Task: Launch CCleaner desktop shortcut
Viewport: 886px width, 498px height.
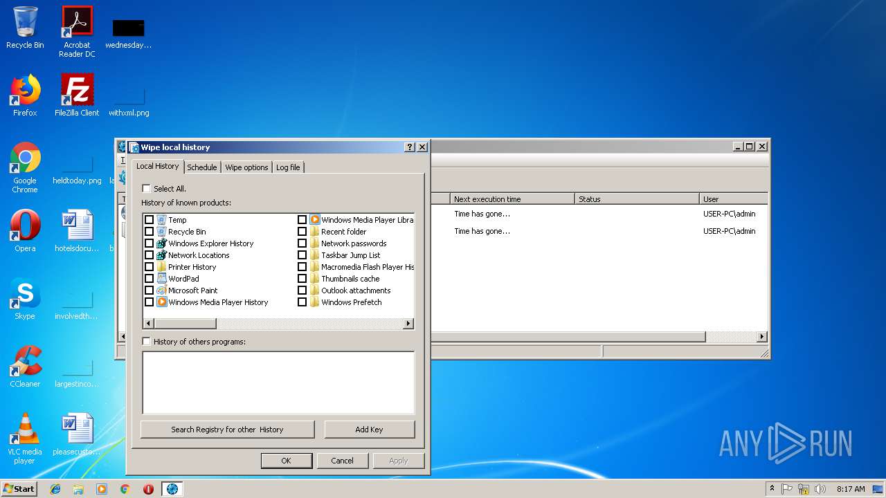Action: pos(25,367)
